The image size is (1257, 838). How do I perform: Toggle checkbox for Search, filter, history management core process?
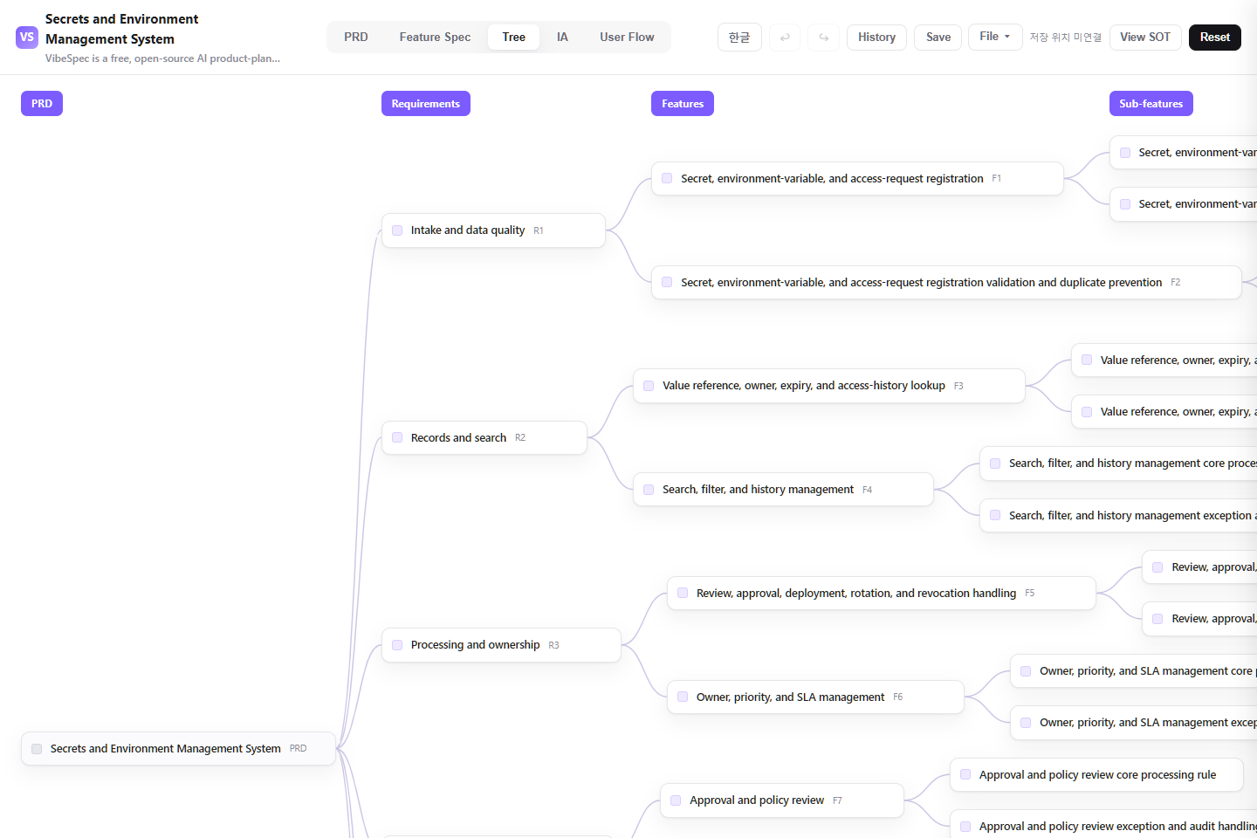click(995, 464)
